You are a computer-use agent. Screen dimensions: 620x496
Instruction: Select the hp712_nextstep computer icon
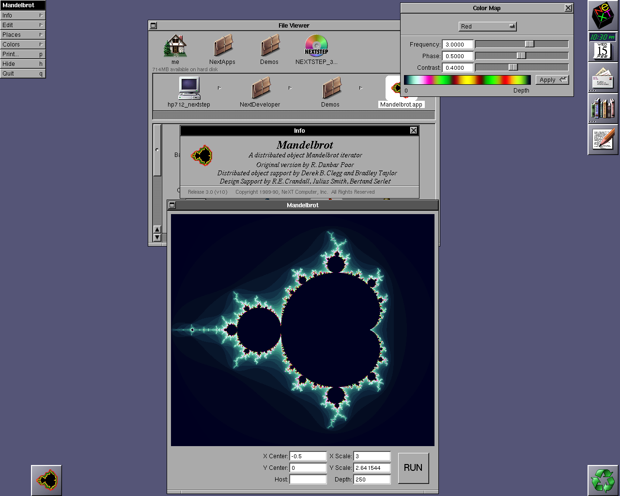(189, 89)
